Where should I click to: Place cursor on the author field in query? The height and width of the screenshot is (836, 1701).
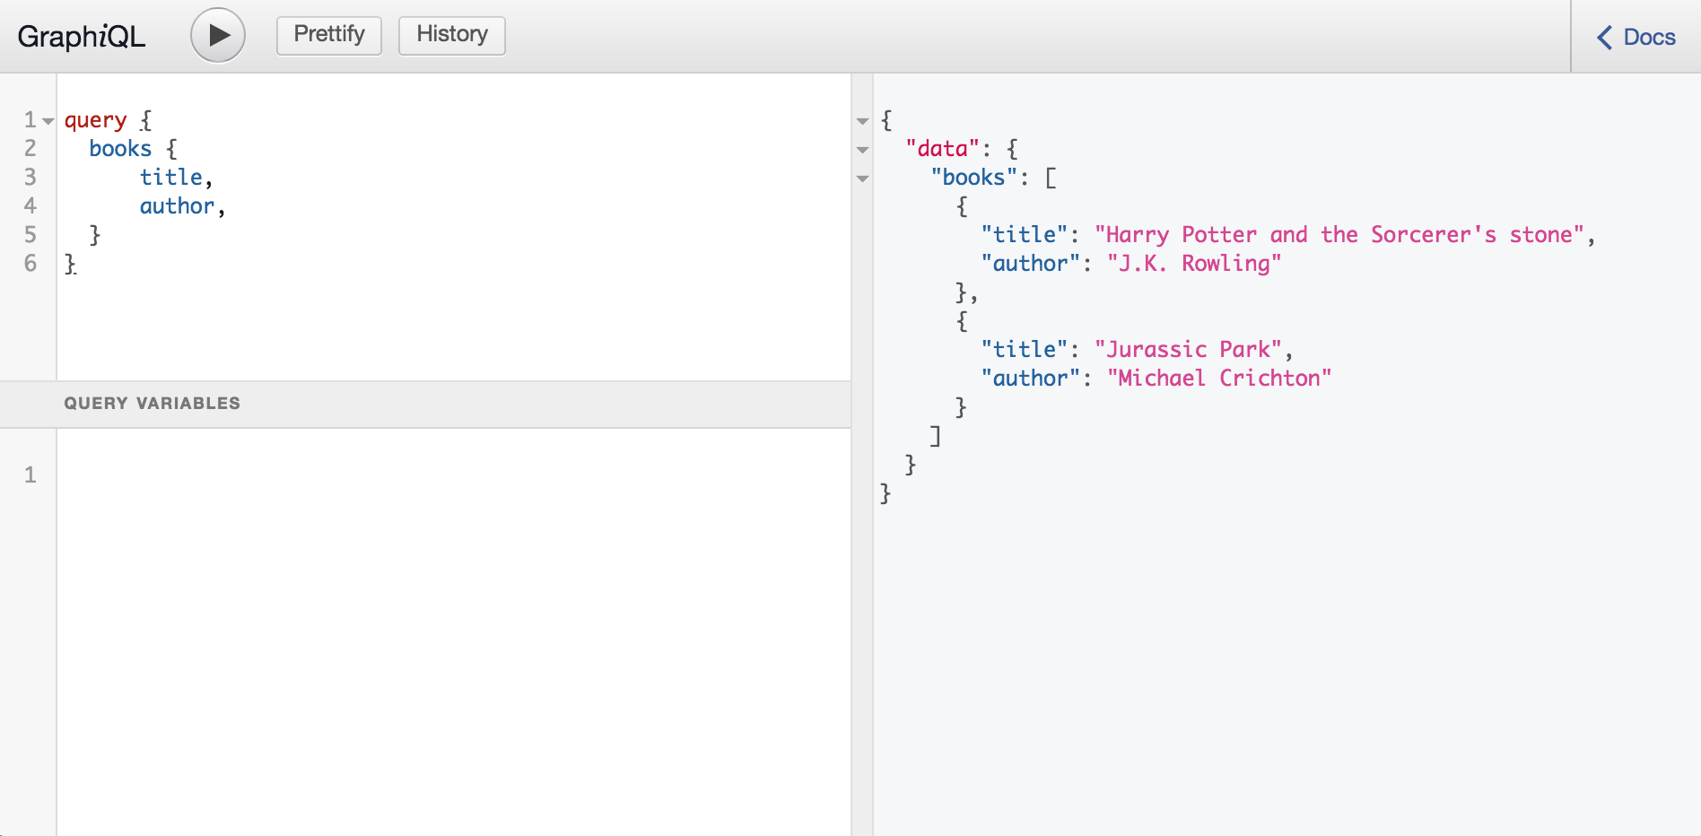tap(177, 206)
